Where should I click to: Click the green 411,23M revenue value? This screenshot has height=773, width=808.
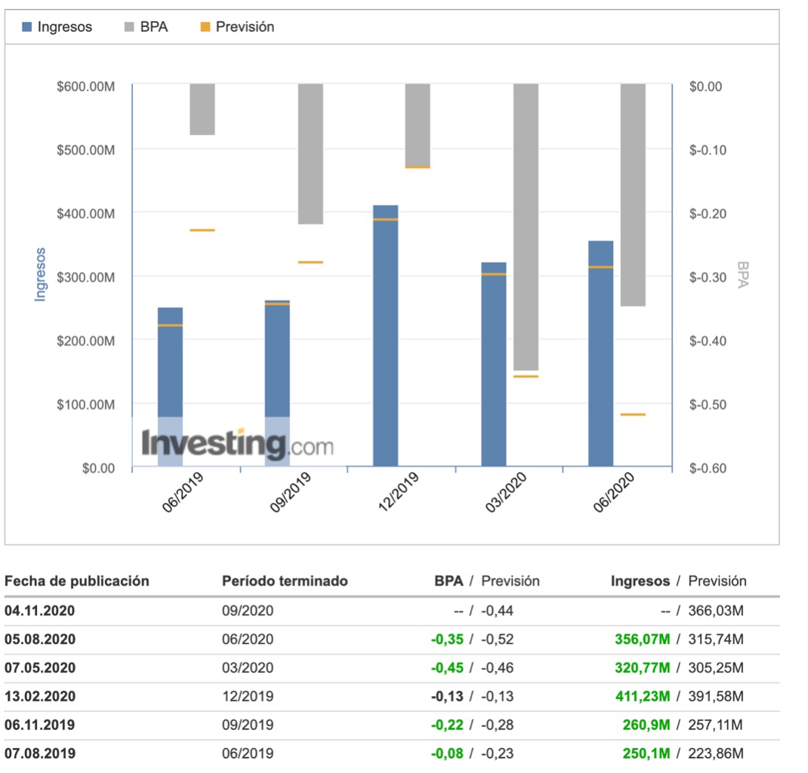643,696
